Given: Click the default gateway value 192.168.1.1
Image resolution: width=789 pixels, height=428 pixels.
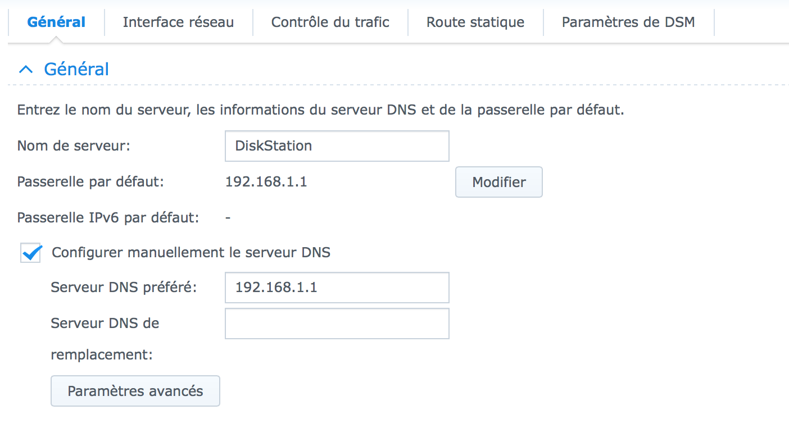Looking at the screenshot, I should [x=266, y=182].
